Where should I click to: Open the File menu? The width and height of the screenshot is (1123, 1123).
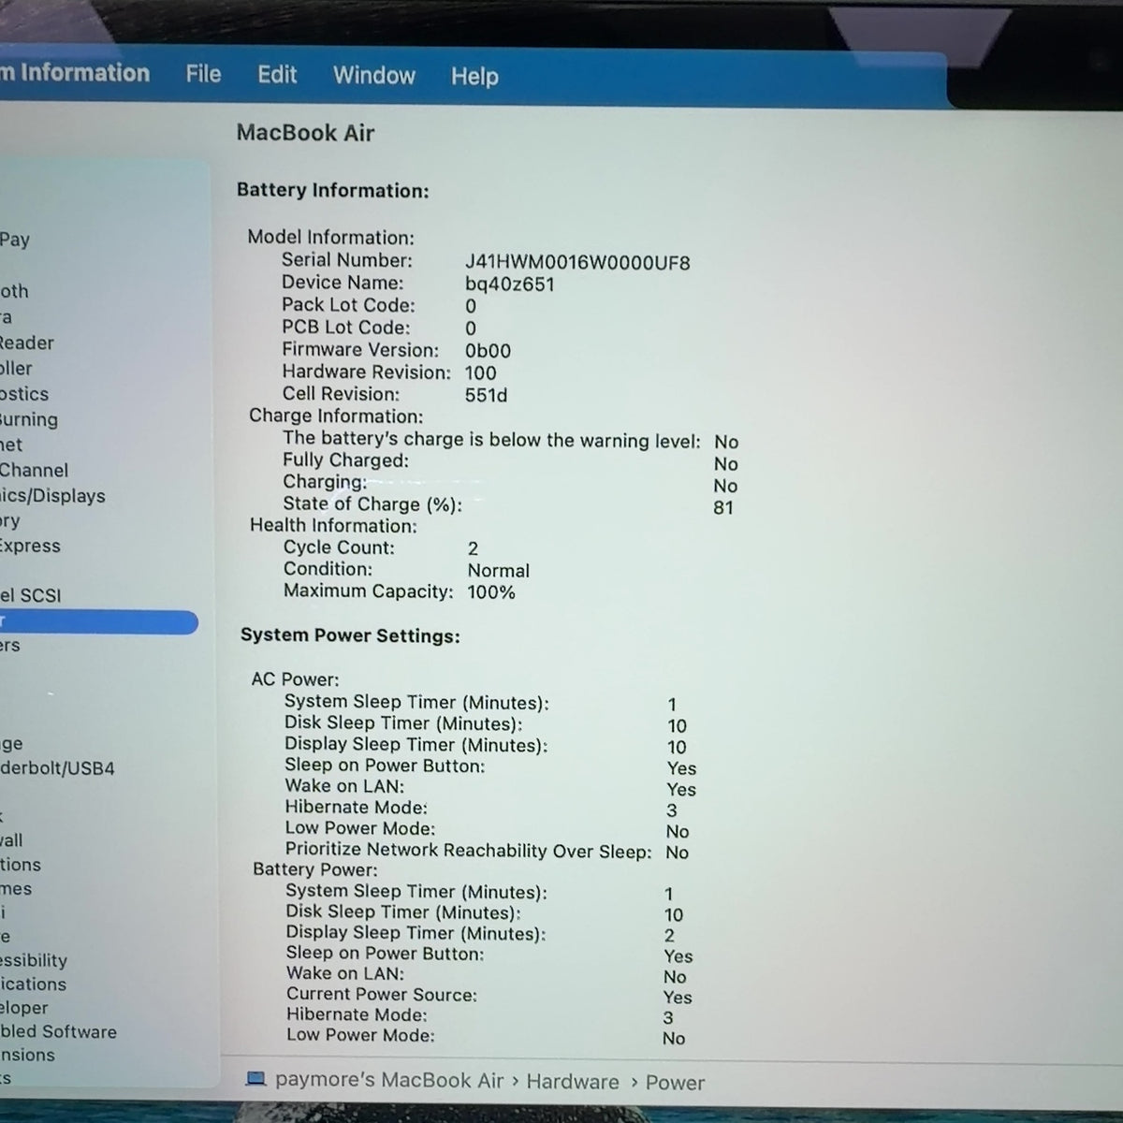(x=203, y=74)
